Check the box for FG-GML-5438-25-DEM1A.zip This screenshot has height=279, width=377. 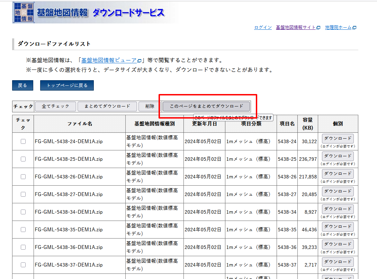tap(23, 159)
